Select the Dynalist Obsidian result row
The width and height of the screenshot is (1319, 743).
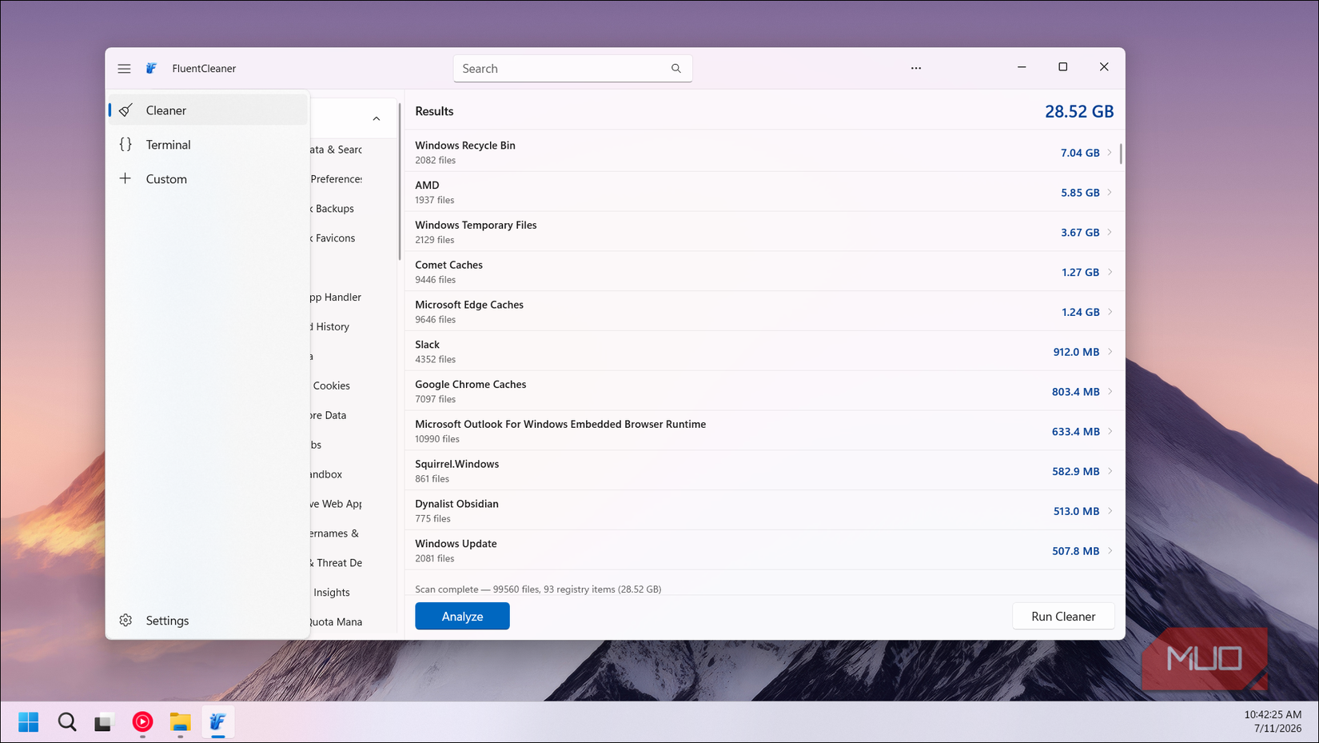pos(764,510)
